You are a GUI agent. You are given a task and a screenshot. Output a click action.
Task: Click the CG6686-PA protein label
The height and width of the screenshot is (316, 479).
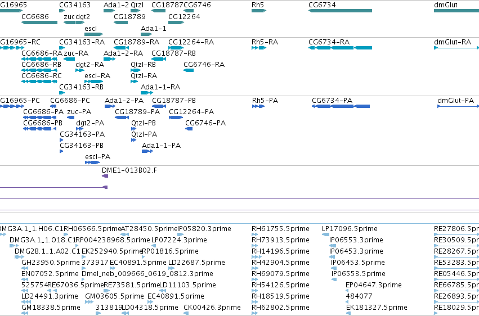pos(43,112)
